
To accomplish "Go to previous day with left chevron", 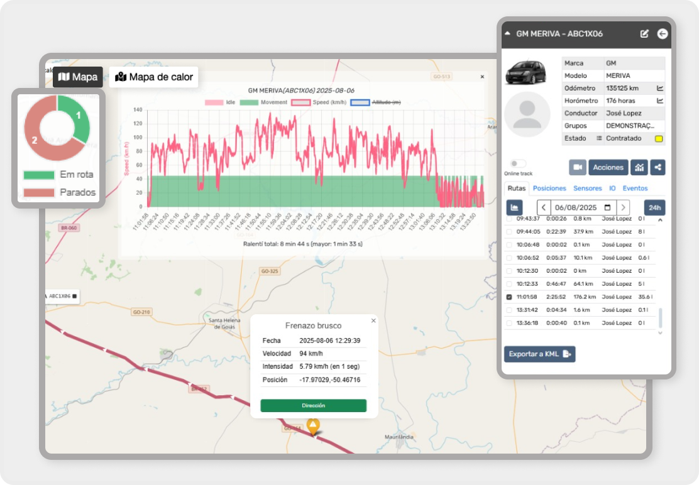I will click(543, 207).
